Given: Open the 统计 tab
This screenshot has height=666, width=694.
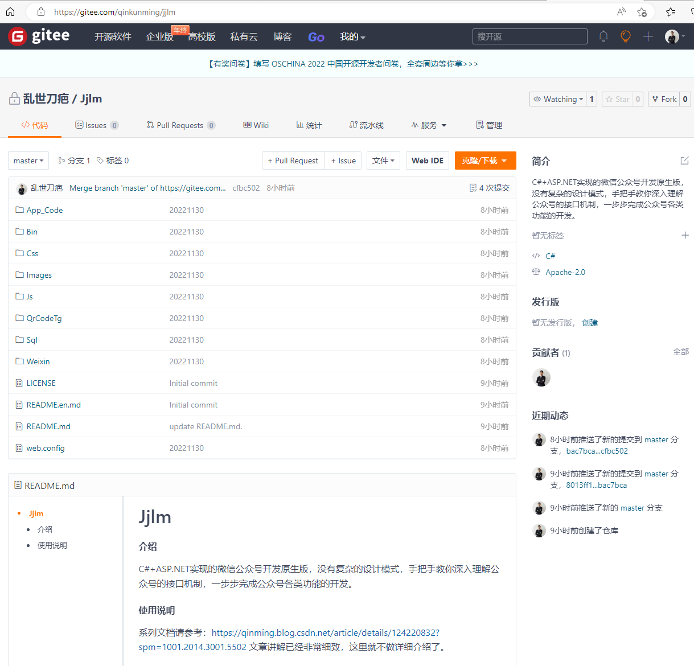Looking at the screenshot, I should pos(309,125).
